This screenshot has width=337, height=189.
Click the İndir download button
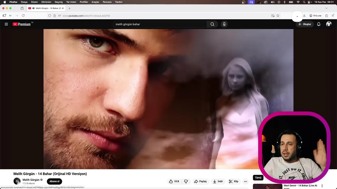coord(218,181)
